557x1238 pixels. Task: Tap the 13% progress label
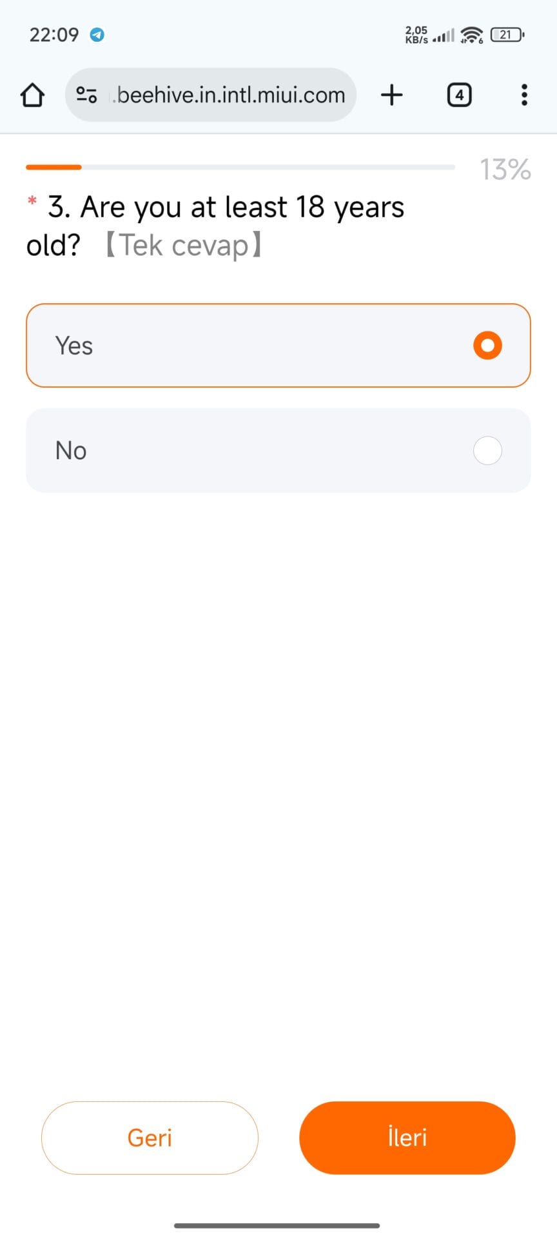click(x=505, y=170)
